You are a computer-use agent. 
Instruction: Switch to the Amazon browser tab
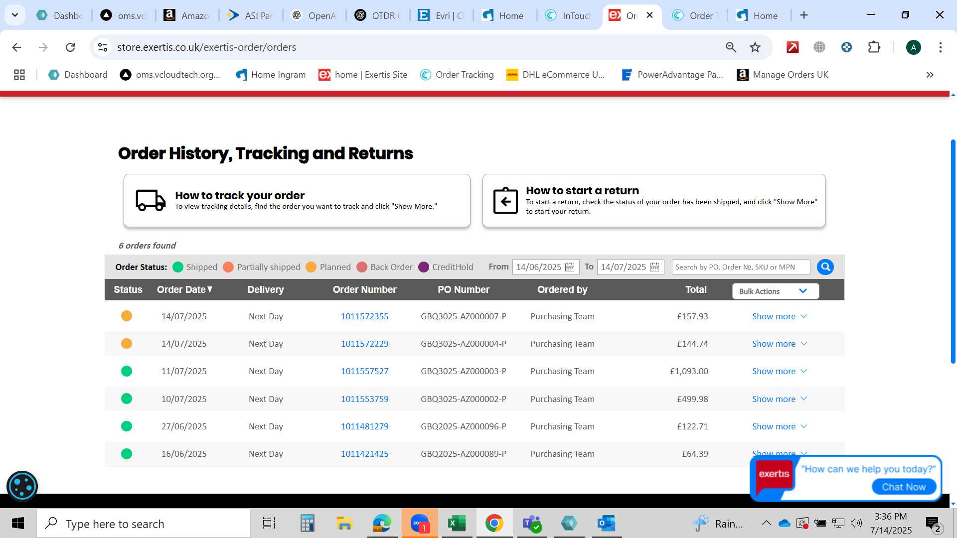tap(187, 15)
